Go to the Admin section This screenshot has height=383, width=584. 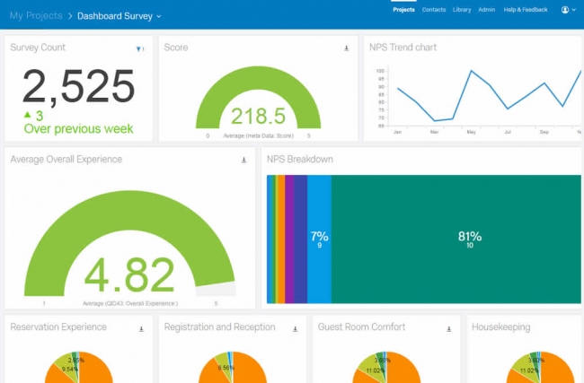486,10
